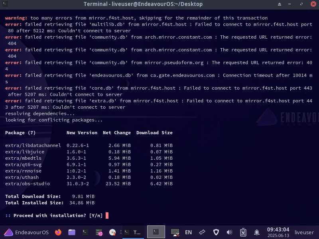Change keyboard layout via EN indicator
The height and width of the screenshot is (239, 319).
click(x=188, y=232)
